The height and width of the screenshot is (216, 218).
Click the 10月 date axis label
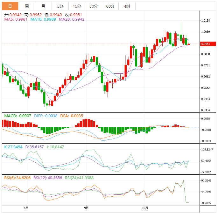click(x=145, y=208)
